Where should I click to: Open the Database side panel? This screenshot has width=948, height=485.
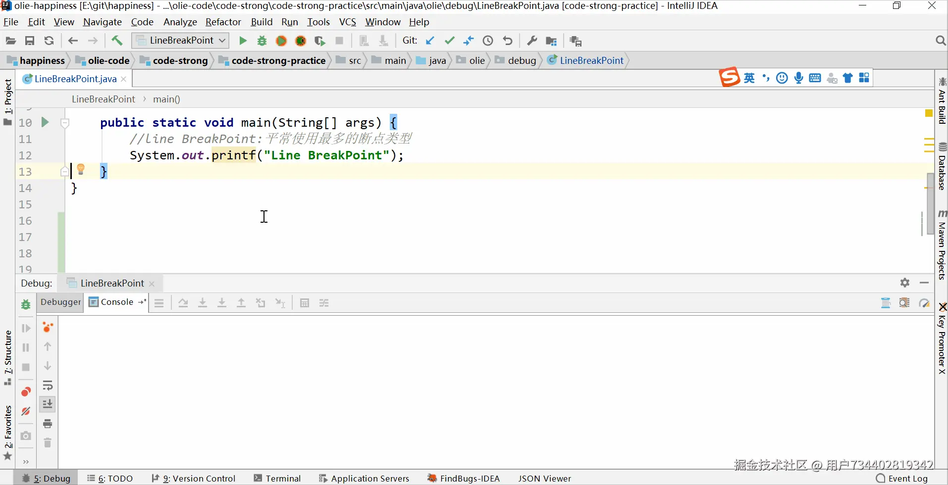pos(942,166)
